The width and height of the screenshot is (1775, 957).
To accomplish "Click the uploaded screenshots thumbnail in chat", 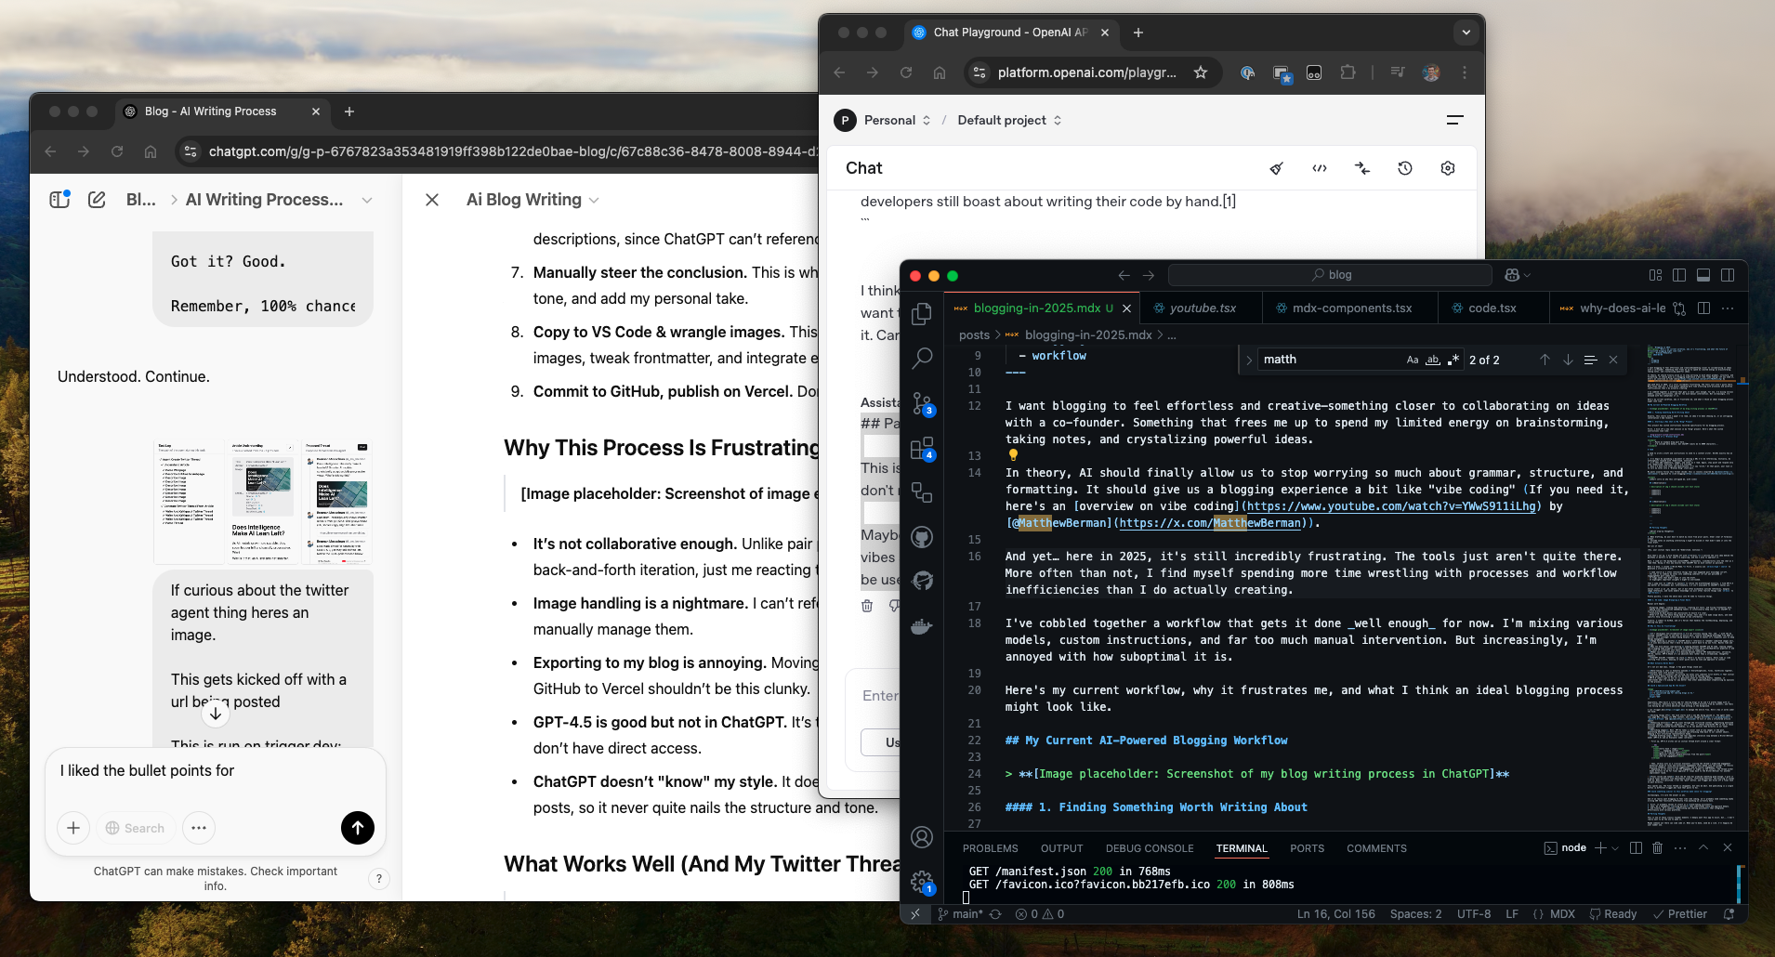I will click(263, 503).
